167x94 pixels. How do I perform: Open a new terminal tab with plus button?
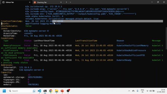[67, 2]
